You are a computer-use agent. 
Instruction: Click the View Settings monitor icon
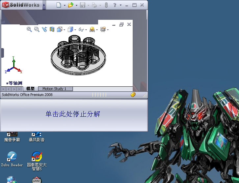coord(103,29)
